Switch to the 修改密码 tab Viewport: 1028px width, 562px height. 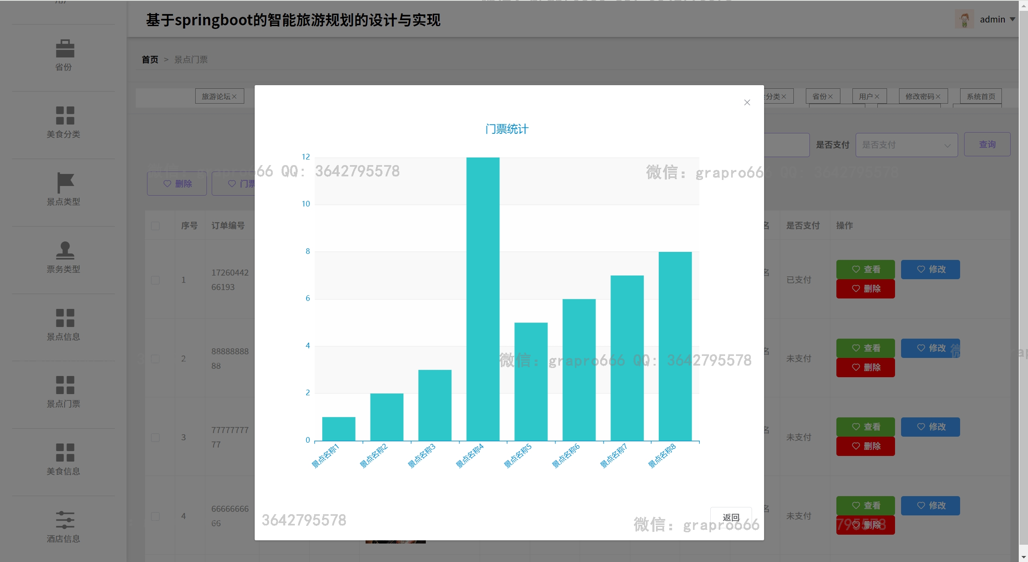[919, 97]
